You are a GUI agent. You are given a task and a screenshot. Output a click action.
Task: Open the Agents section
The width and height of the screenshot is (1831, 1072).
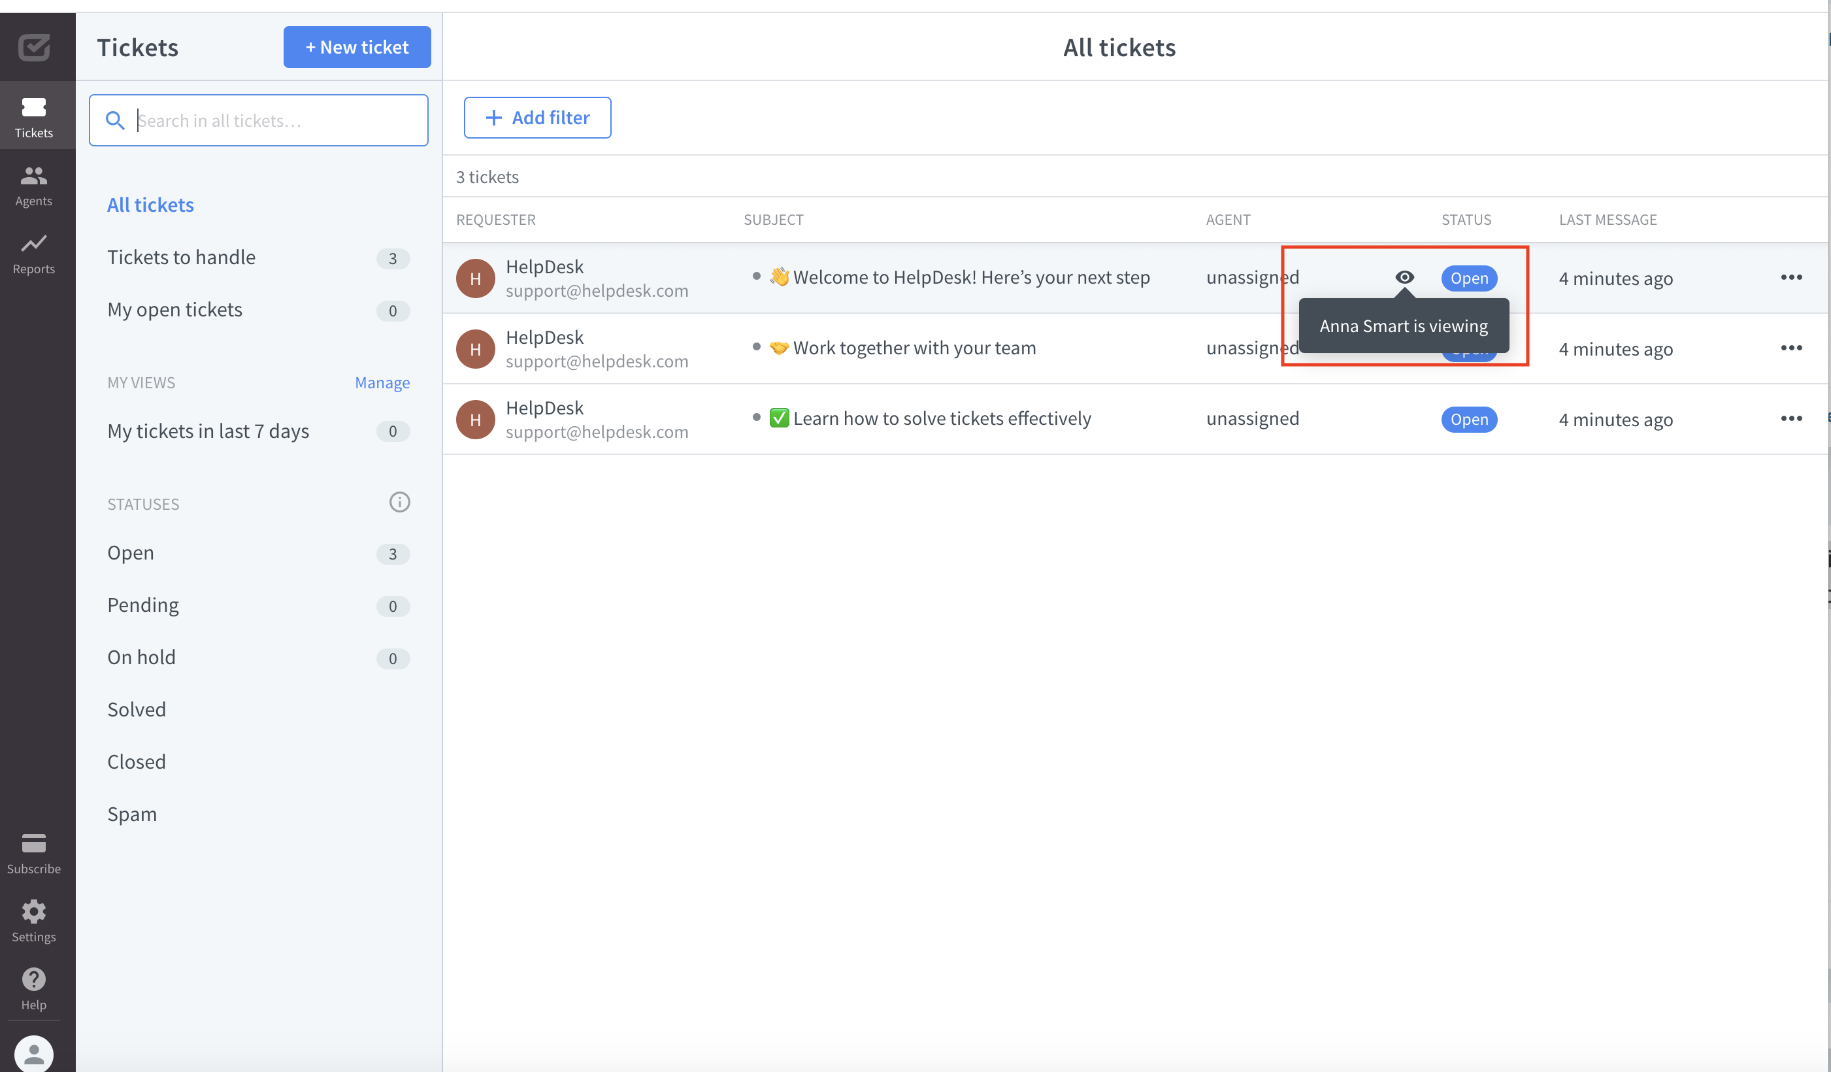tap(33, 186)
